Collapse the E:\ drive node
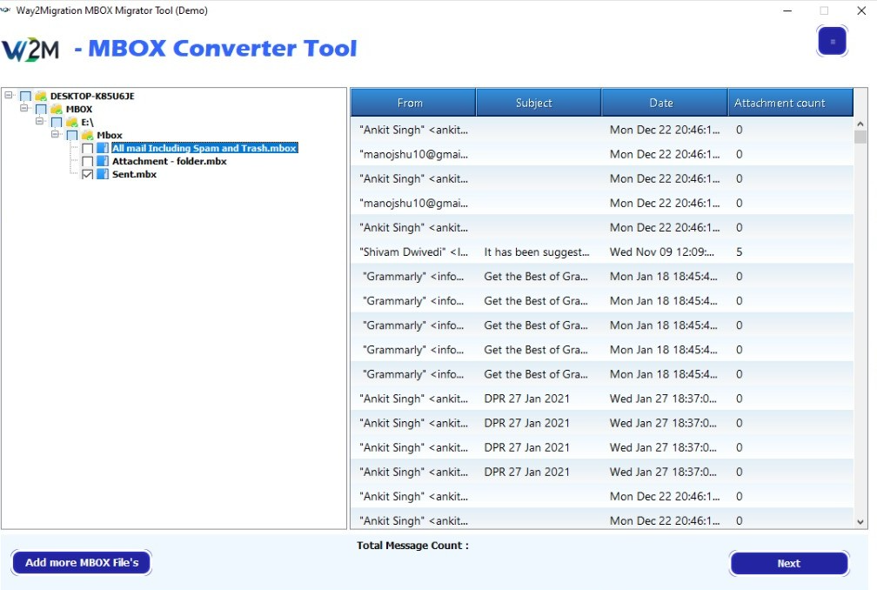The width and height of the screenshot is (877, 590). 40,123
